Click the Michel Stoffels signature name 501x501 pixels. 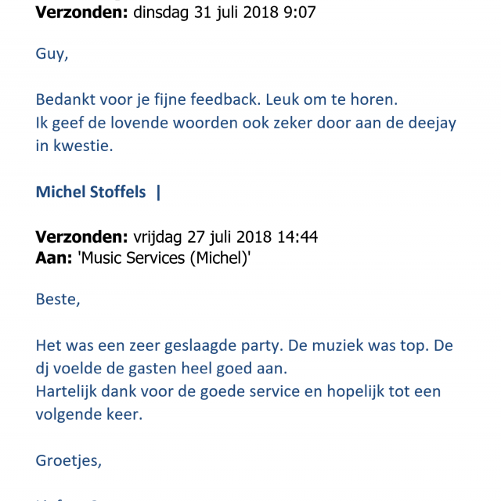coord(91,192)
